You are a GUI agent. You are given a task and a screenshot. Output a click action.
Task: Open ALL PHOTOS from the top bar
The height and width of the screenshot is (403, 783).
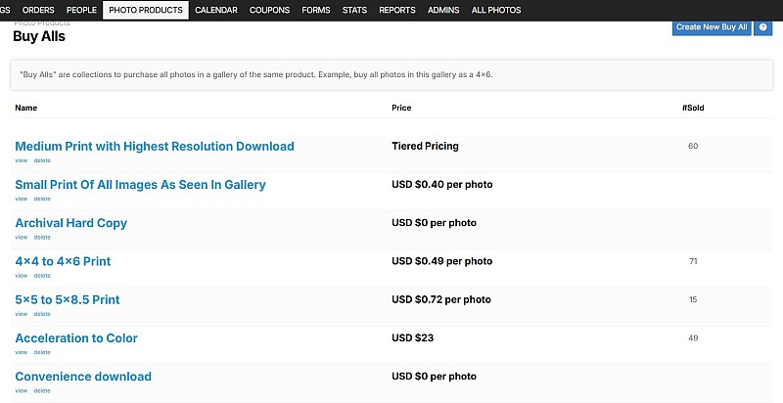pyautogui.click(x=496, y=10)
